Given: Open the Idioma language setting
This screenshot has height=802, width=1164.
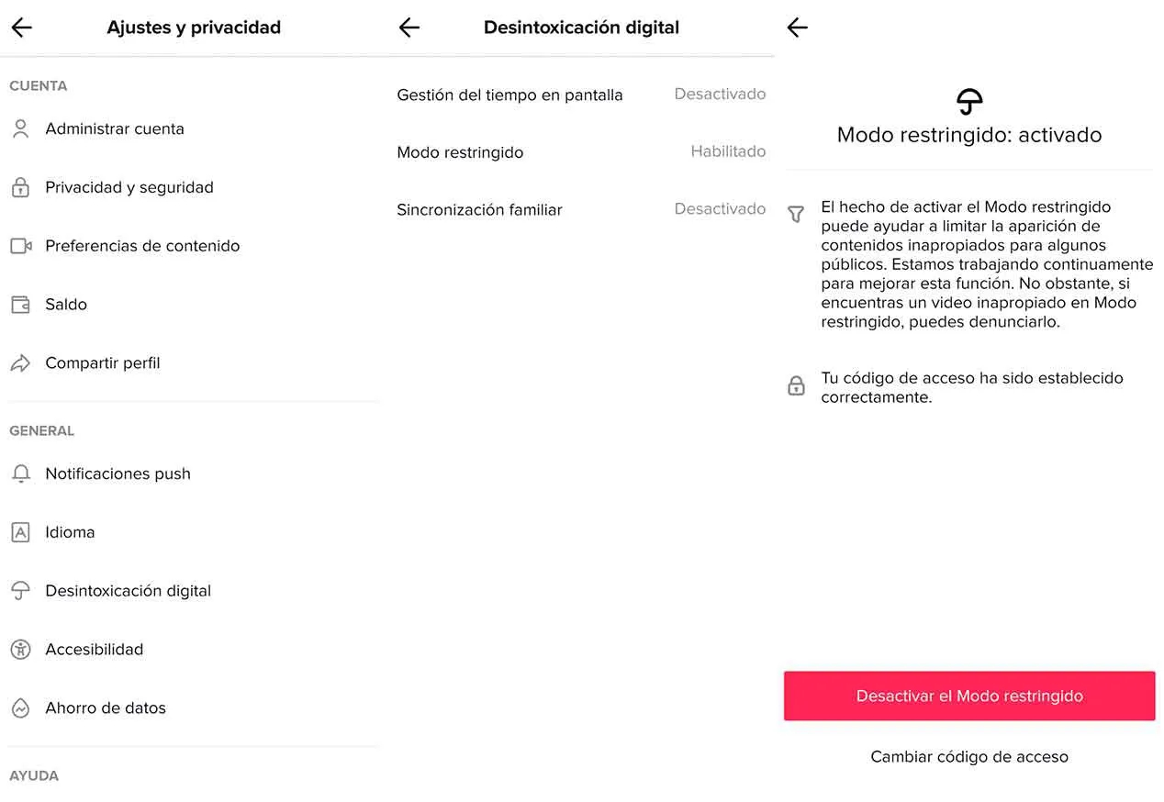Looking at the screenshot, I should click(x=70, y=532).
